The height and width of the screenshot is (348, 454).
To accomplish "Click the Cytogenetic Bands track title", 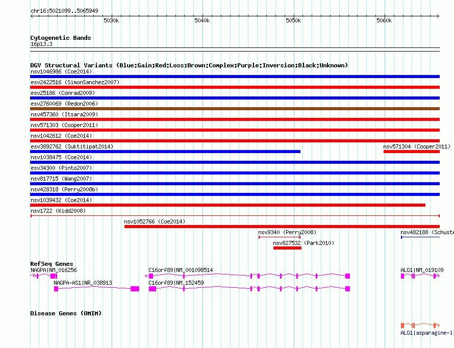I will [61, 38].
